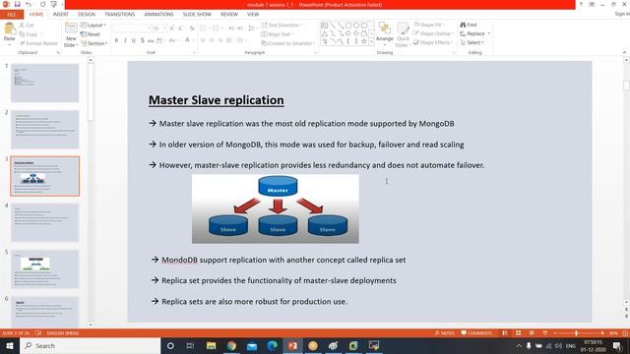
Task: Click the Arrange button
Action: click(x=385, y=32)
